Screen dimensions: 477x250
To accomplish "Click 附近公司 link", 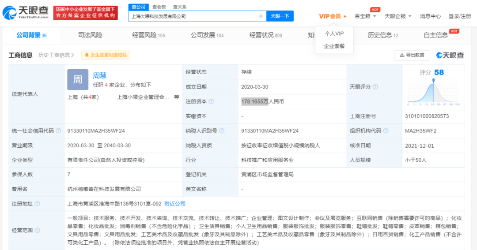I will [175, 204].
